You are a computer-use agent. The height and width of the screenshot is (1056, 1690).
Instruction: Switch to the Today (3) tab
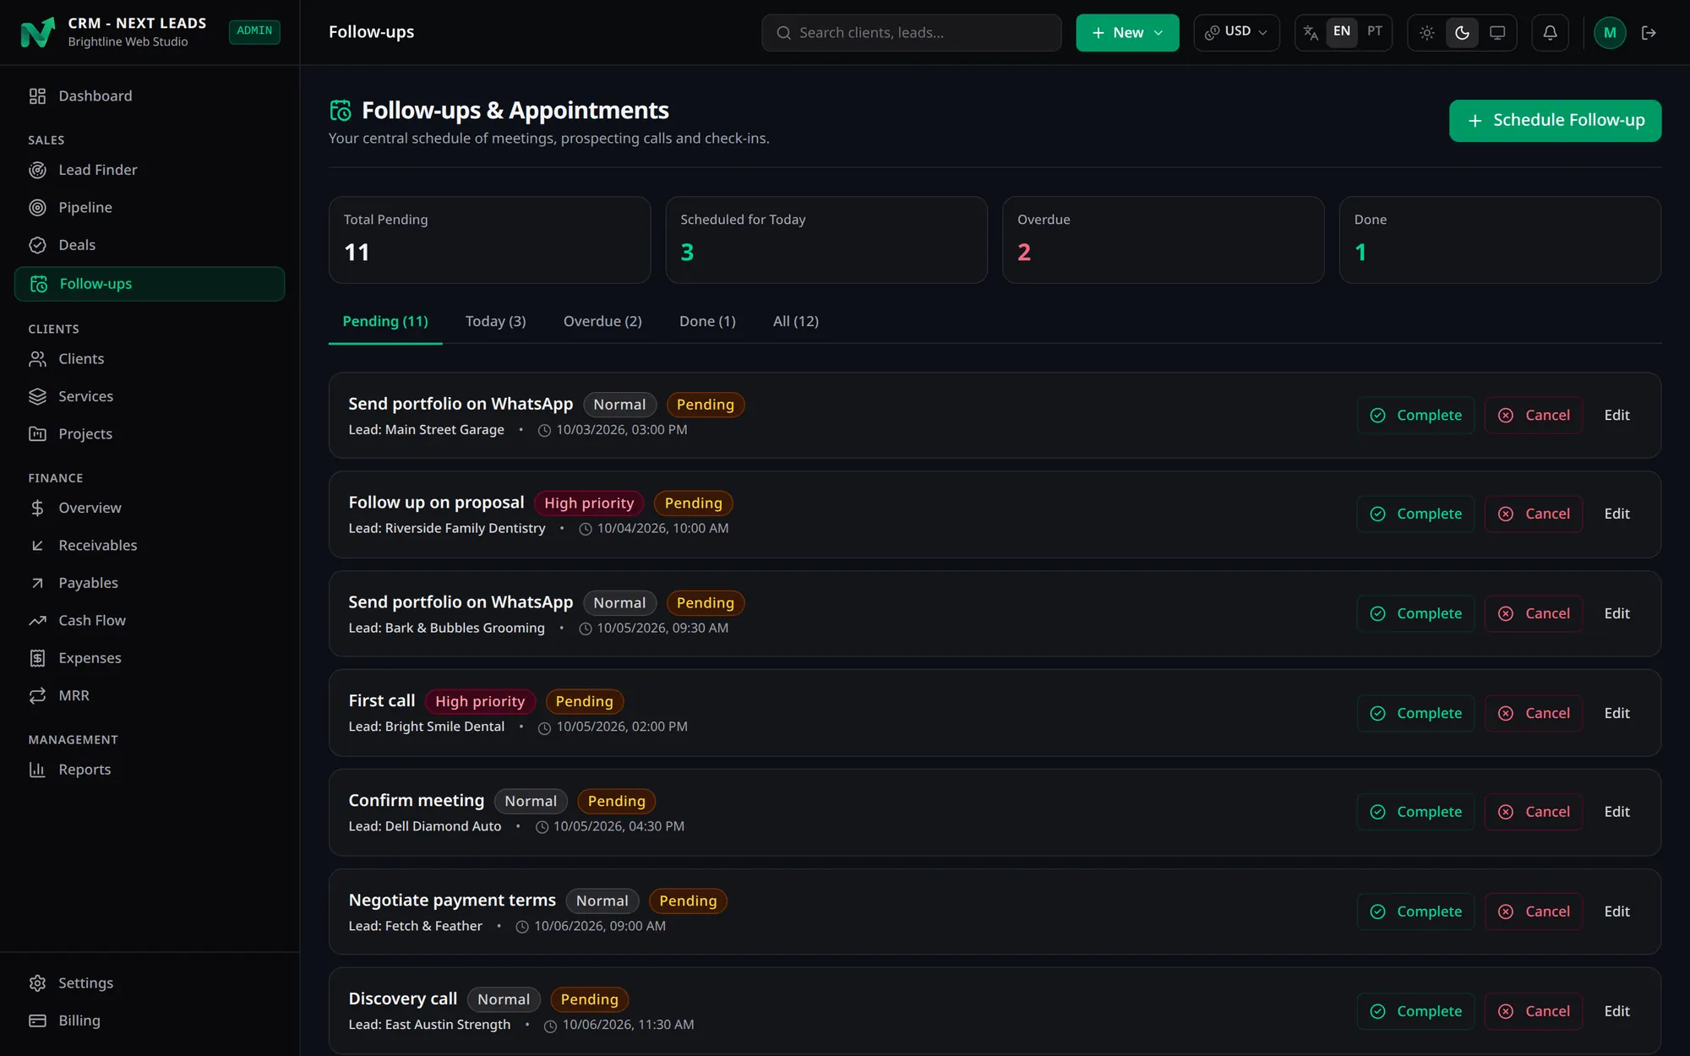pos(495,321)
